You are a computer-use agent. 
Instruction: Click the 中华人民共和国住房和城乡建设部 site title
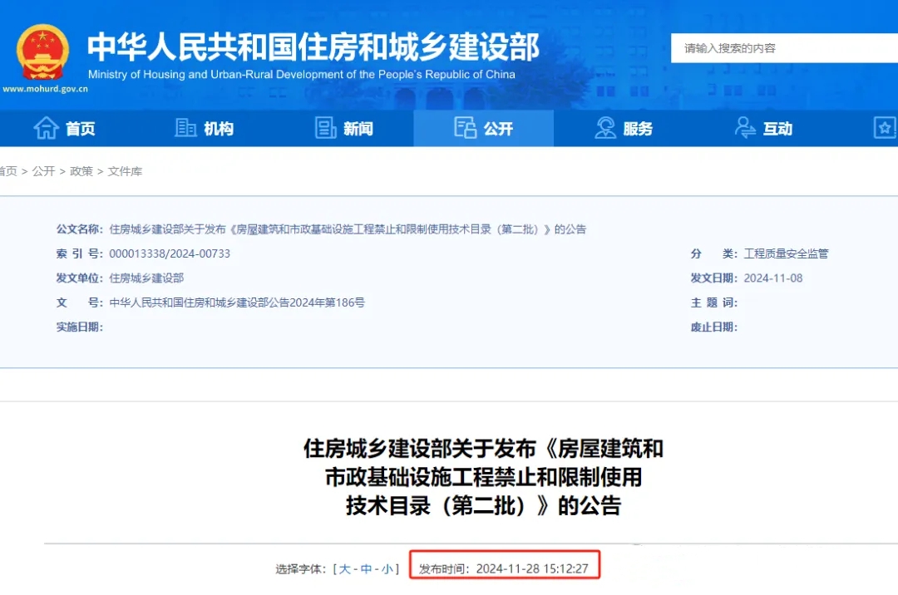tap(313, 47)
